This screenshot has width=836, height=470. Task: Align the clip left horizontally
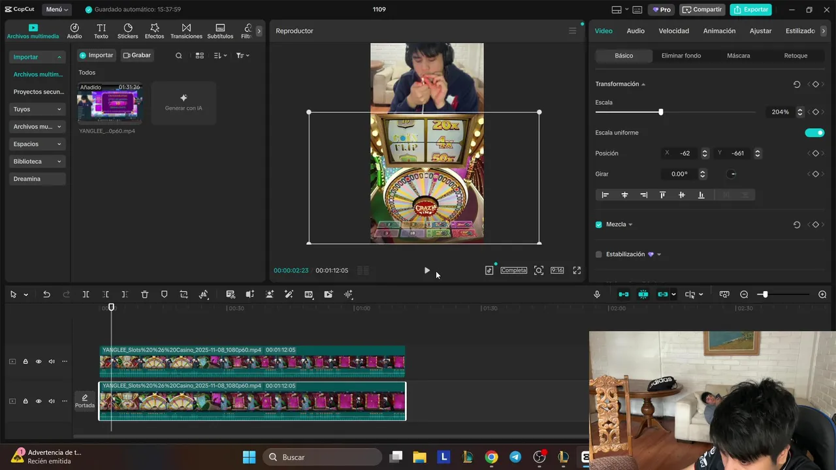tap(605, 195)
